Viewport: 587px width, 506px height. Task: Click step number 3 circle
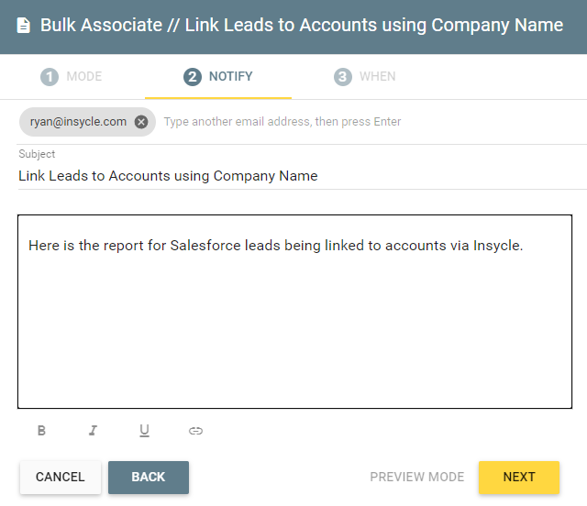342,77
